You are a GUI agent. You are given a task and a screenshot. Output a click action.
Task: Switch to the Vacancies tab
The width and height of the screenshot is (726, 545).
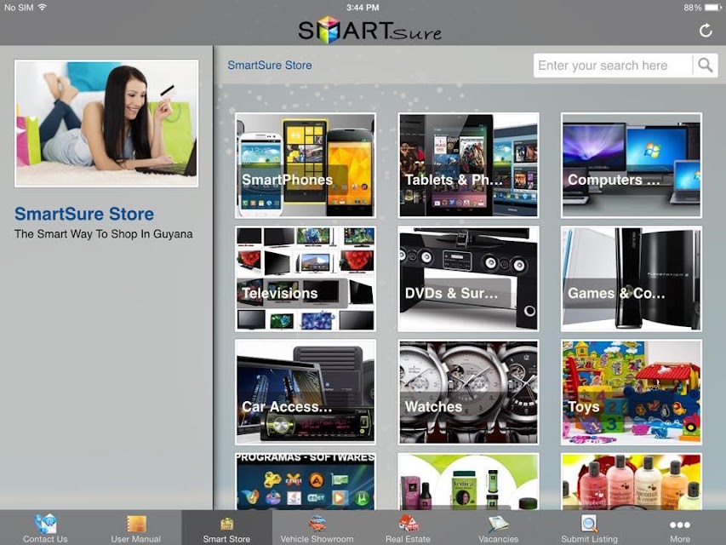pos(499,528)
